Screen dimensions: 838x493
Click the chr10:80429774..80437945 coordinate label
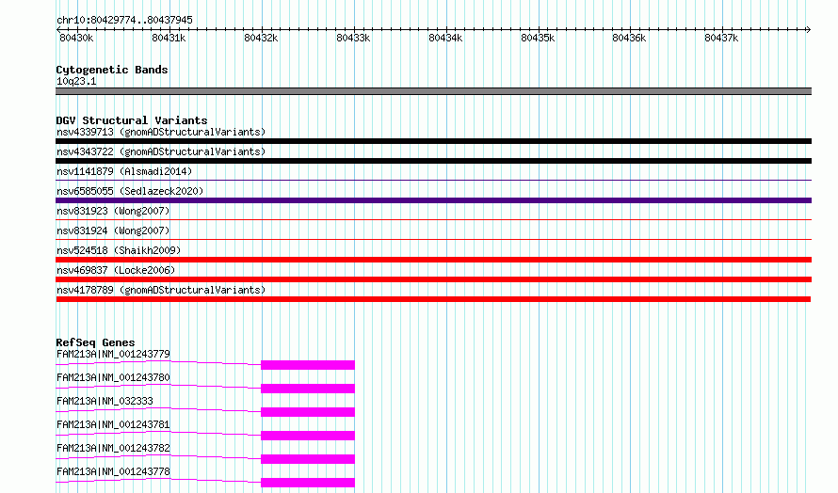click(124, 20)
